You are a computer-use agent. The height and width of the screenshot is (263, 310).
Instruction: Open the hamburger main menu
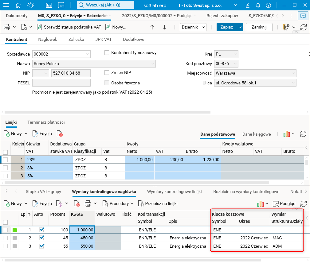6,5
